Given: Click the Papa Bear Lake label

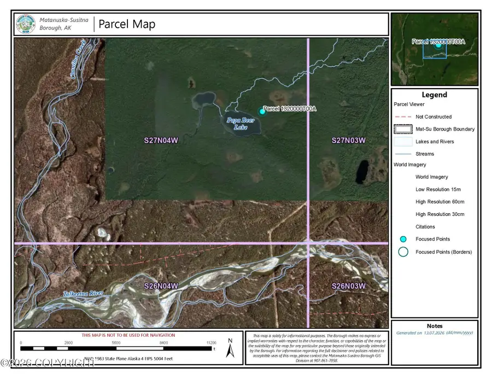Looking at the screenshot, I should click(241, 124).
